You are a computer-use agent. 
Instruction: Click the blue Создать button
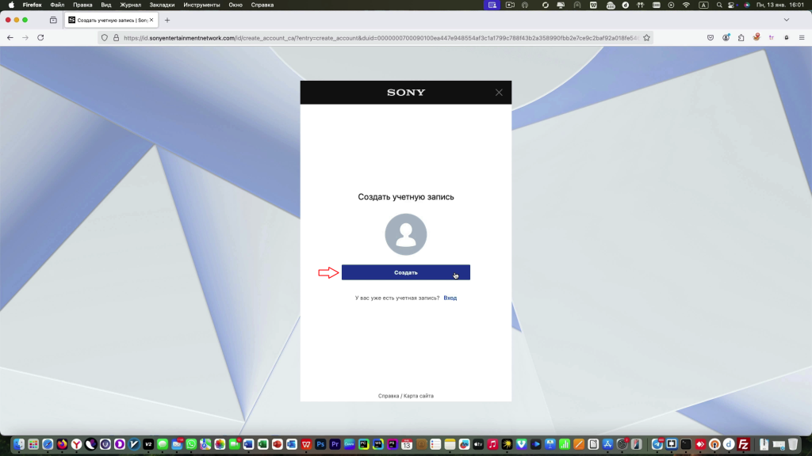pos(405,272)
